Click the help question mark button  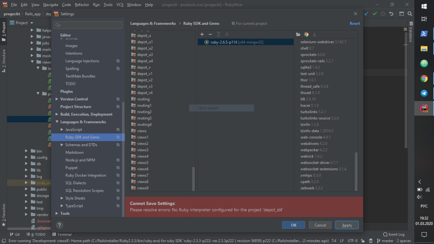click(x=59, y=225)
